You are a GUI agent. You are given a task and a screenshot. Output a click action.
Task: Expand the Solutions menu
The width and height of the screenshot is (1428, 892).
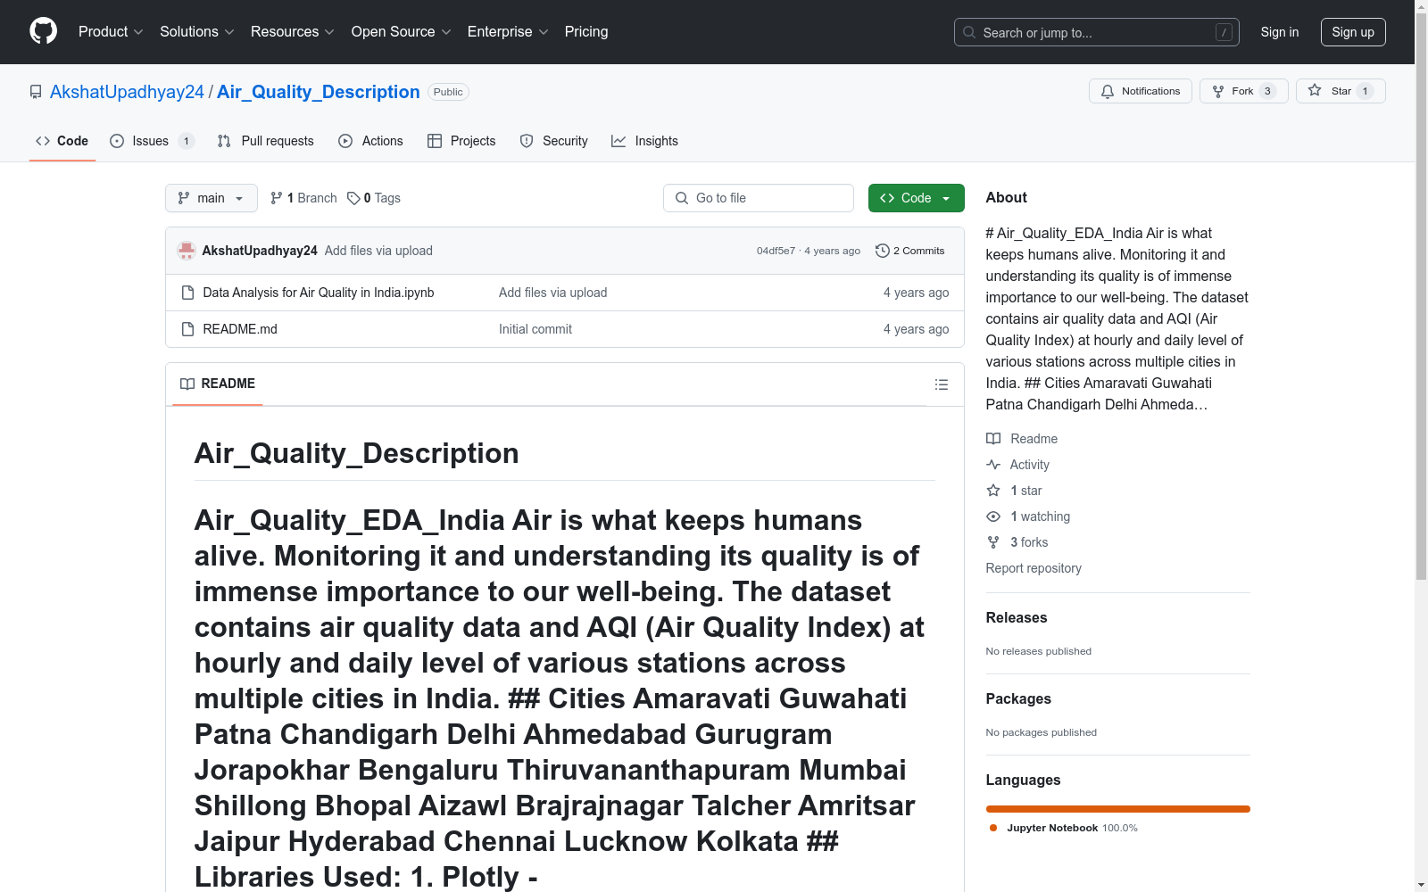click(196, 32)
